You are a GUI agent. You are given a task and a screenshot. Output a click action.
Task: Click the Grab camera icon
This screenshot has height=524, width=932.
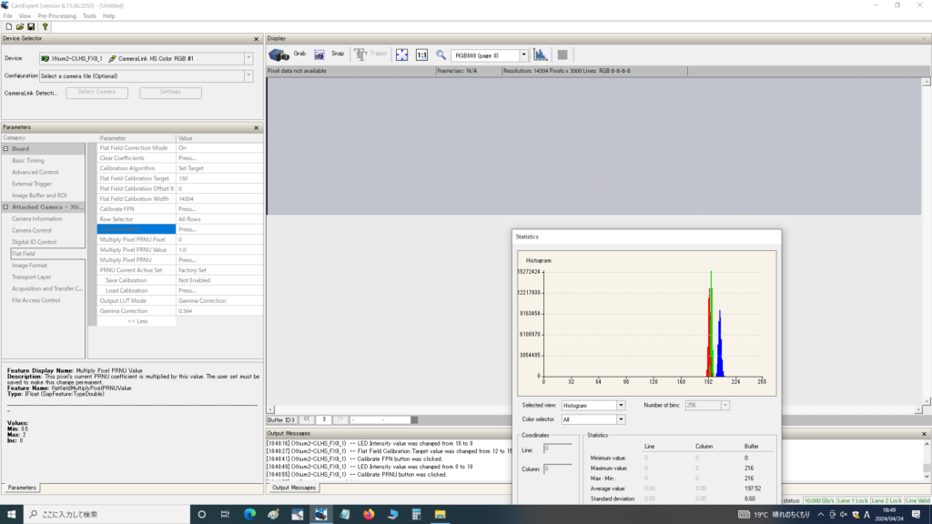(279, 55)
